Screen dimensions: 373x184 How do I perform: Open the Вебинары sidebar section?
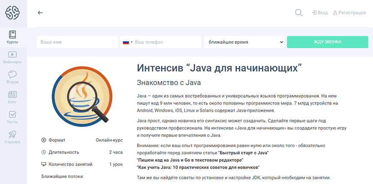point(12,57)
